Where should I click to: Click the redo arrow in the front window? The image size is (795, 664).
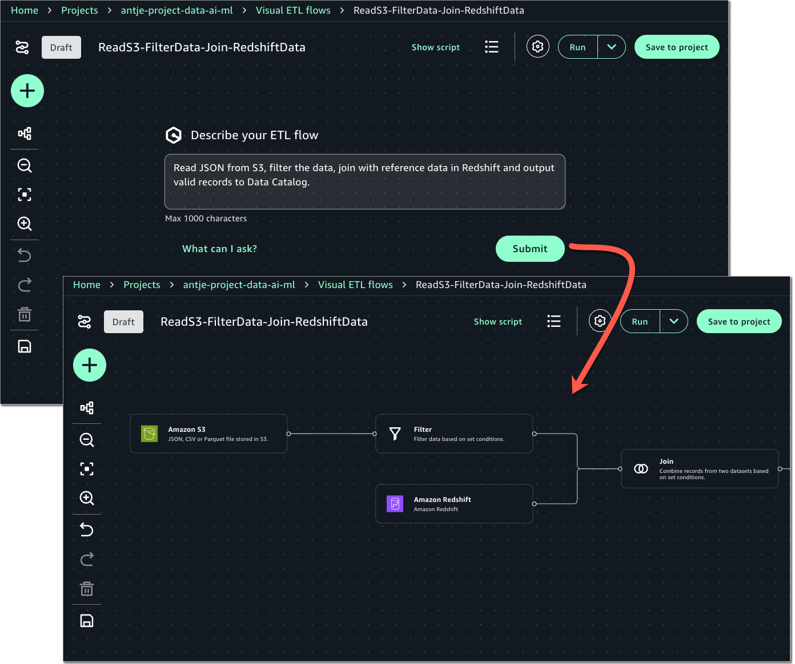tap(87, 559)
